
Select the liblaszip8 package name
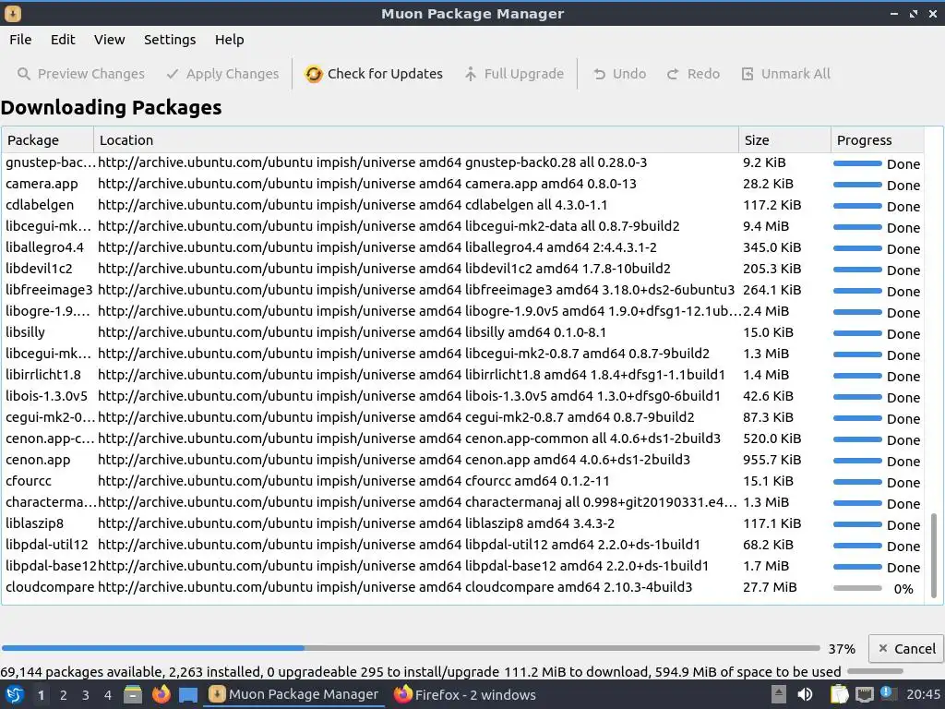[x=34, y=523]
